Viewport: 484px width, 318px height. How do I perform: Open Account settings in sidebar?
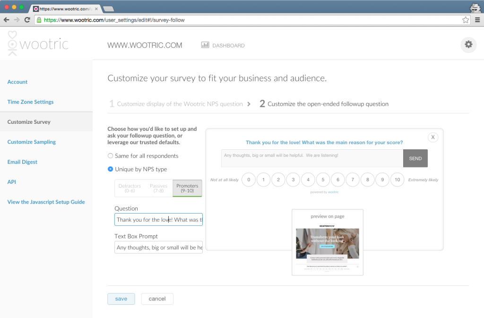[17, 82]
